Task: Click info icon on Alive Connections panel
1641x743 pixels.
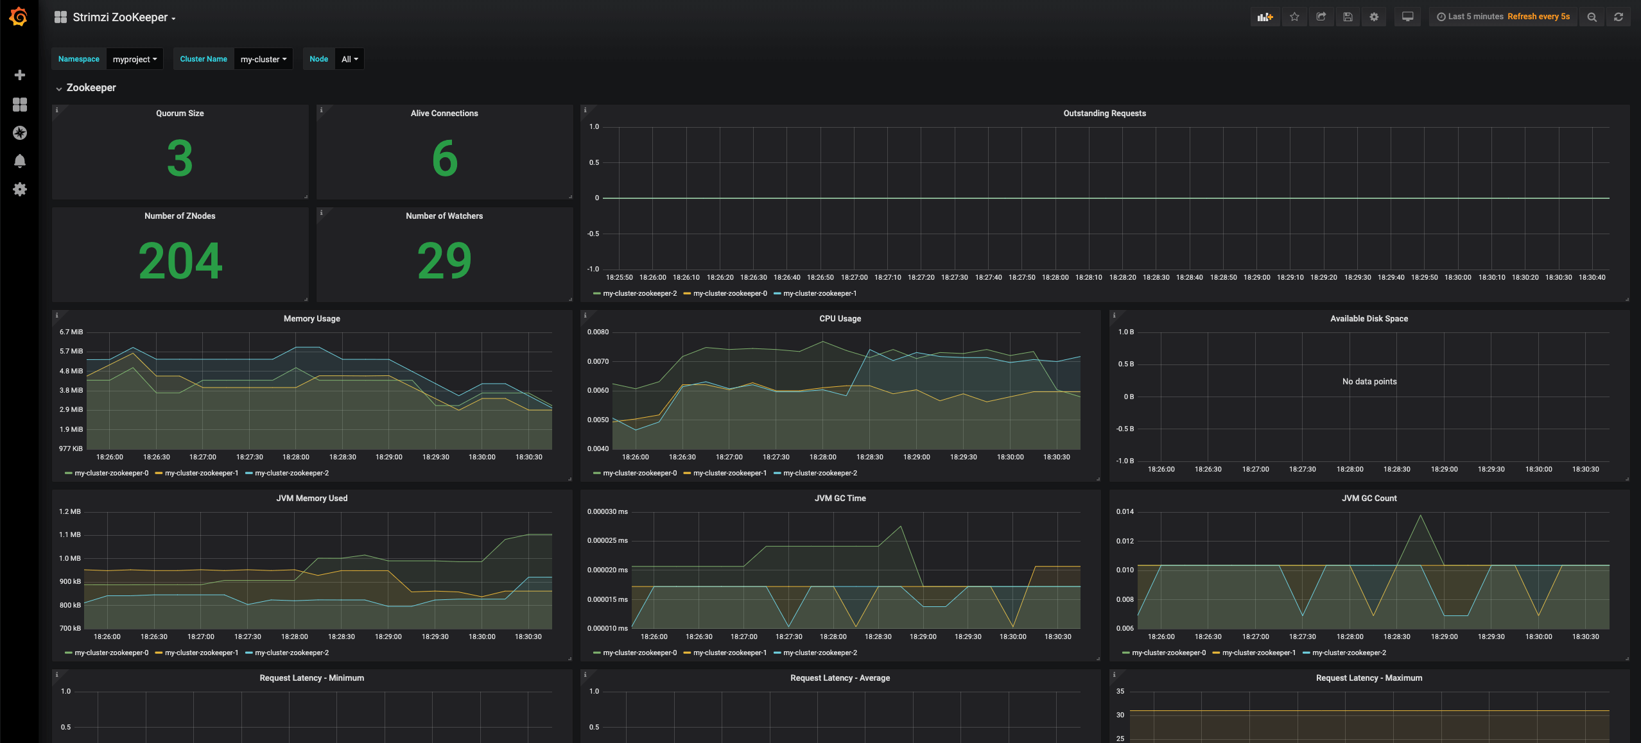Action: pyautogui.click(x=321, y=110)
